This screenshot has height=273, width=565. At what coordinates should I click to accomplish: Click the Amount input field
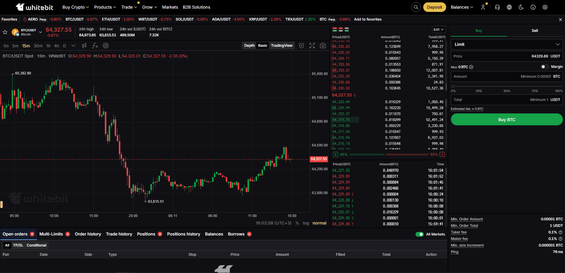pos(507,77)
